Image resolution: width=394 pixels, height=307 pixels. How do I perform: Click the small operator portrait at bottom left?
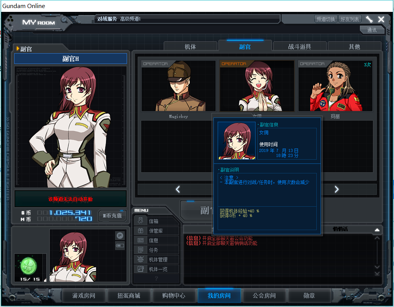pos(73,255)
